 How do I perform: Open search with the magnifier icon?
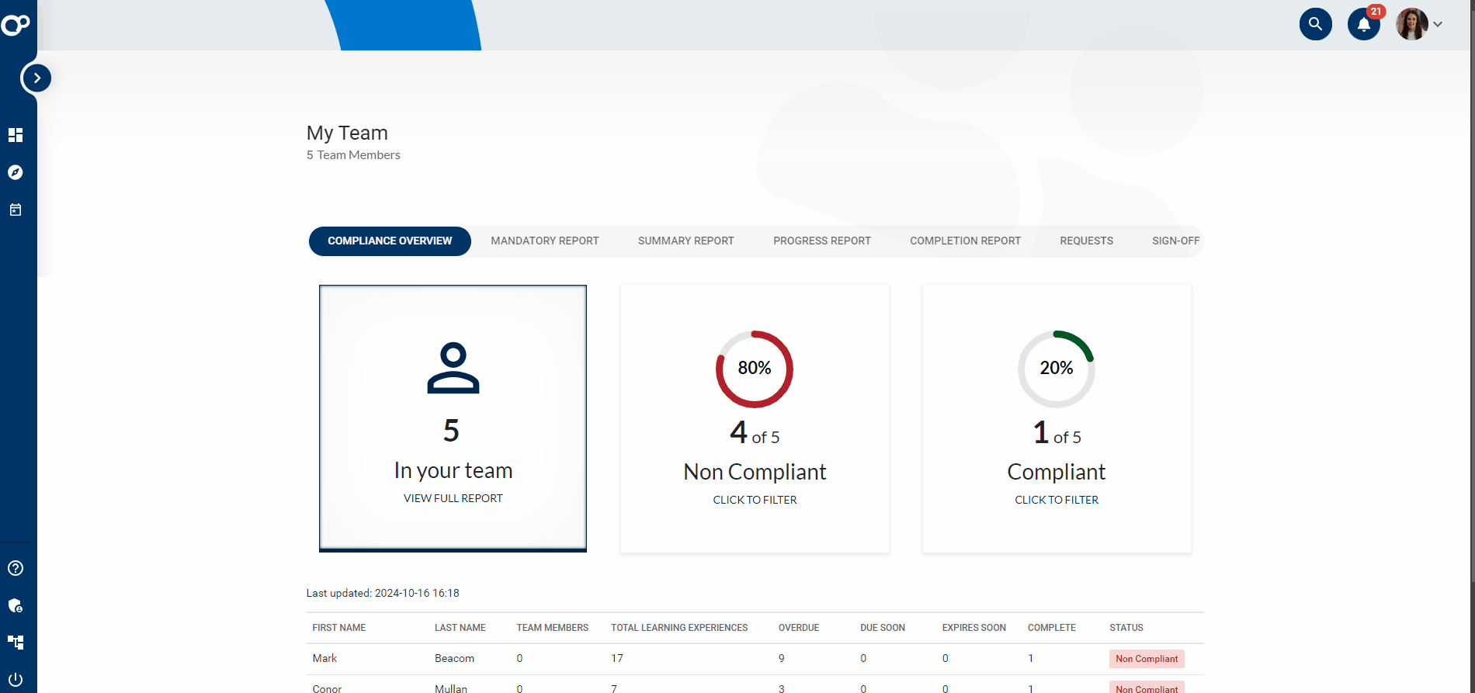1315,24
